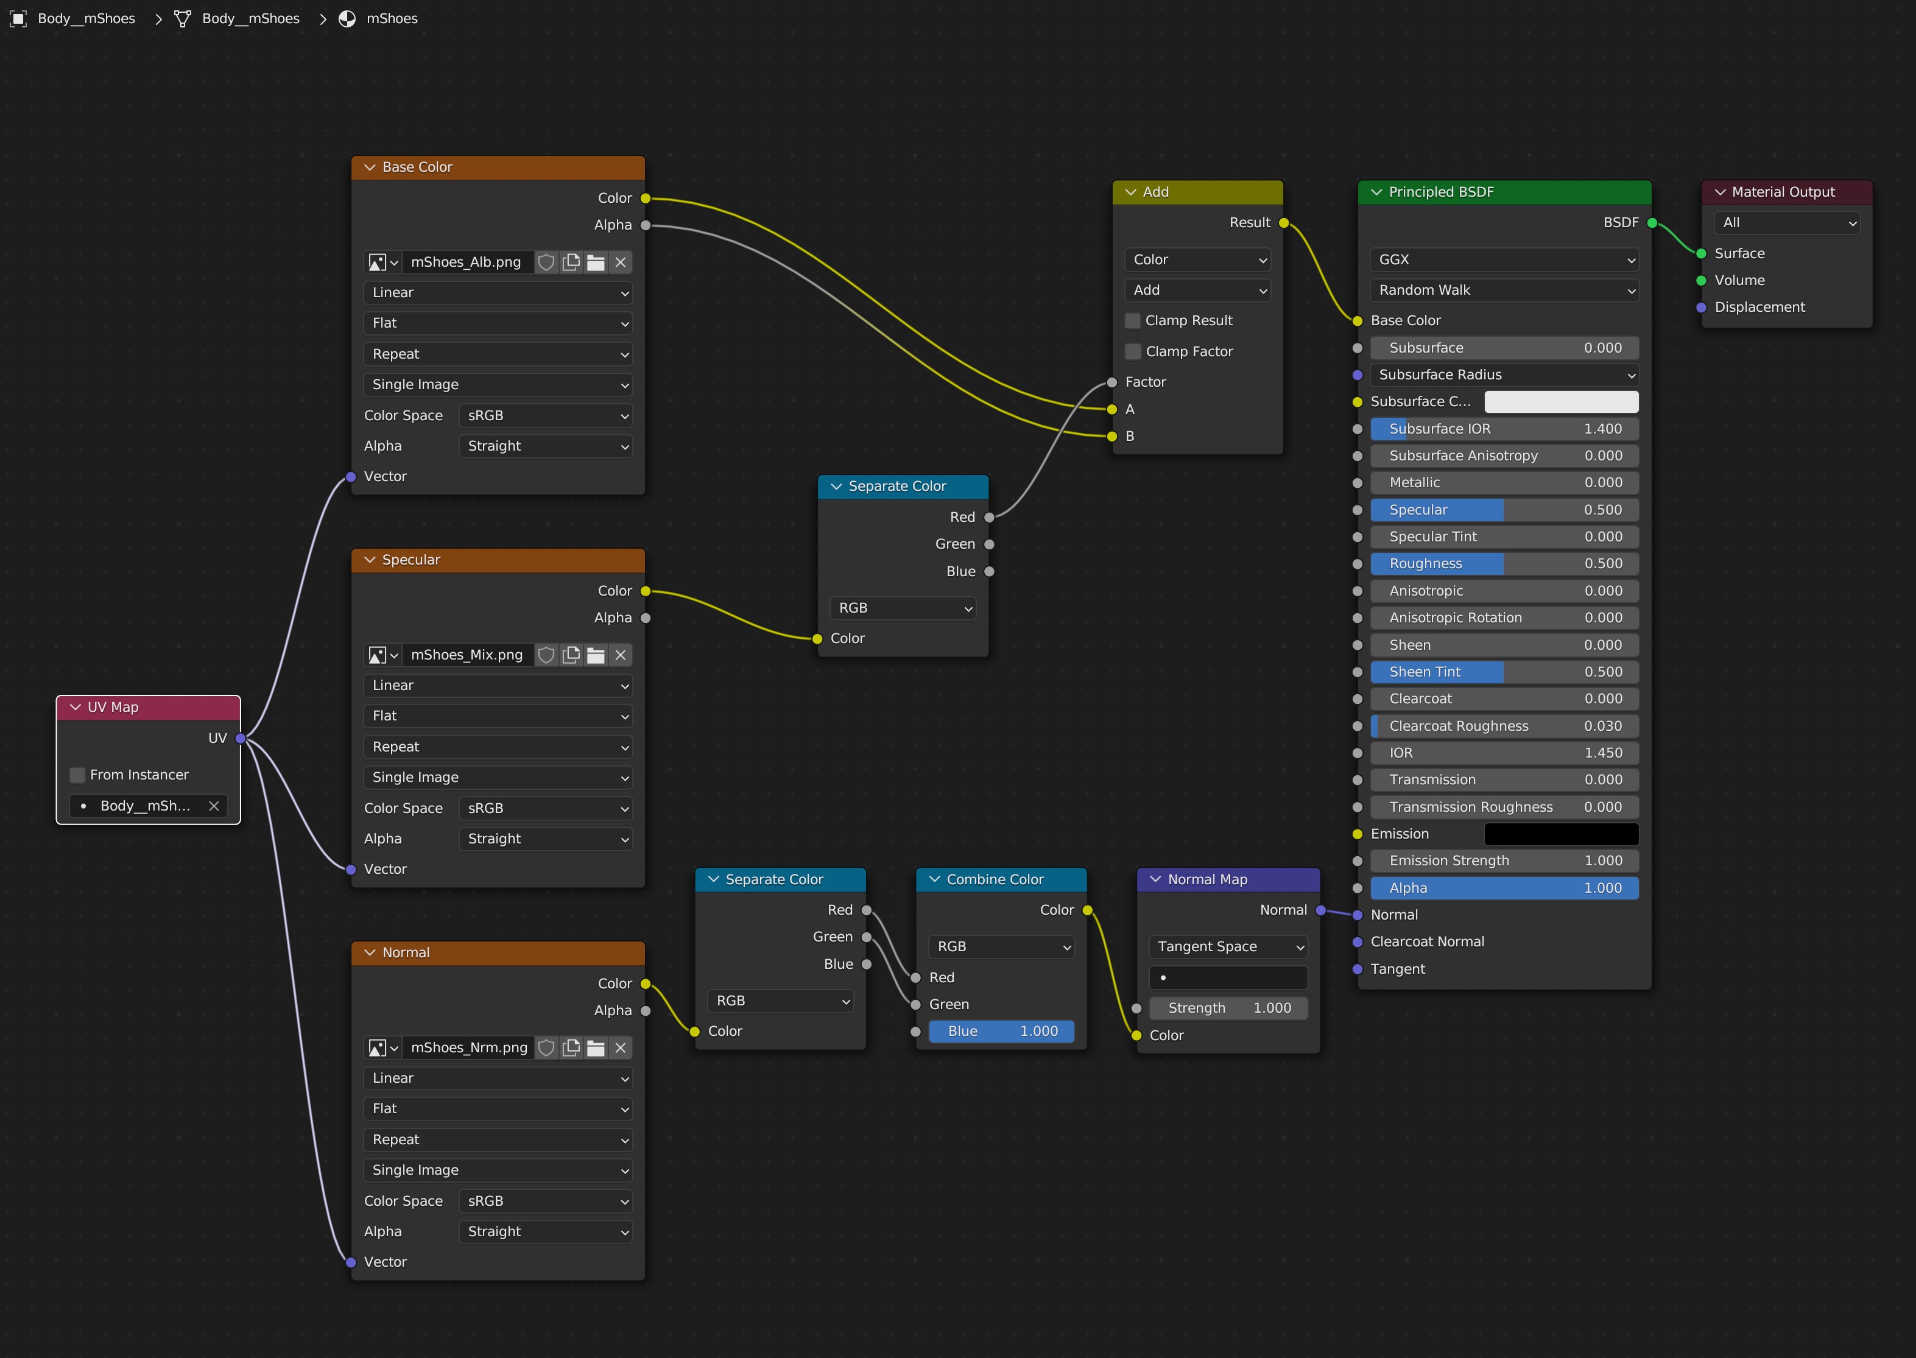This screenshot has height=1358, width=1916.
Task: Collapse the Material Output node
Action: point(1721,192)
